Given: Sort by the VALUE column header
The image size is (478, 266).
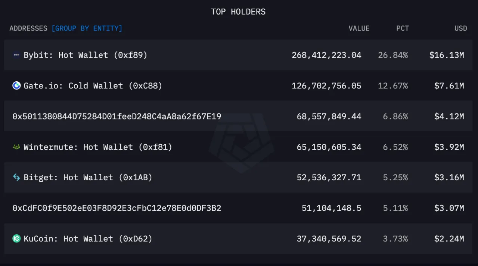Looking at the screenshot, I should click(359, 28).
